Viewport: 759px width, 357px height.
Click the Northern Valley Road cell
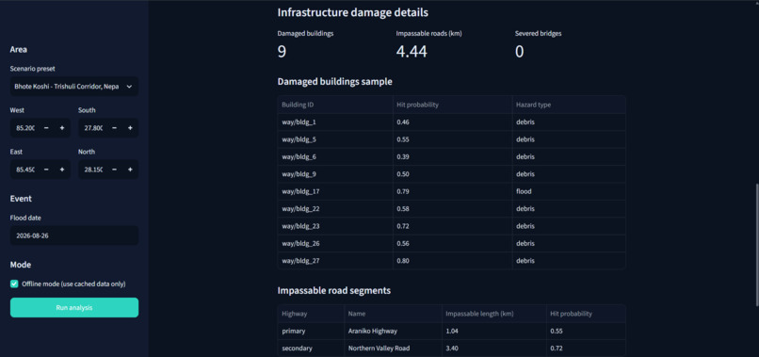[393, 349]
